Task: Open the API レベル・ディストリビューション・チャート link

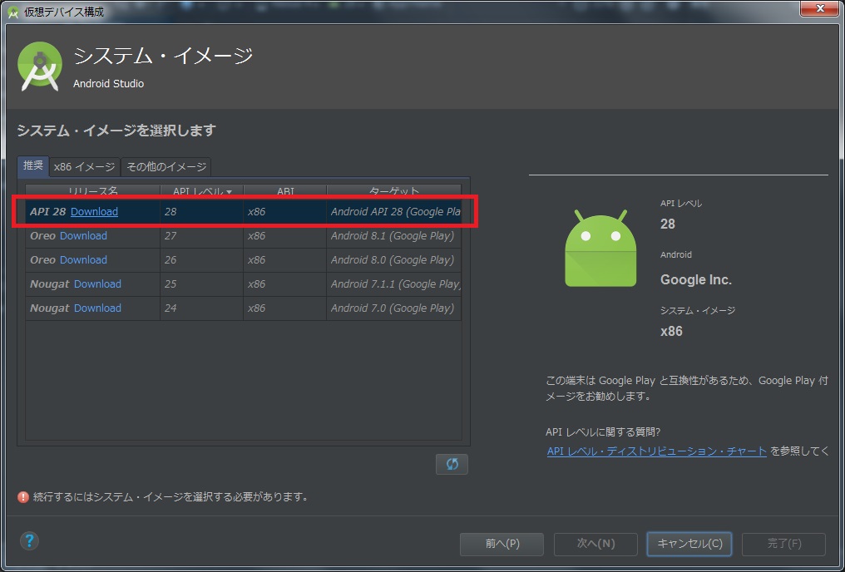Action: point(657,451)
